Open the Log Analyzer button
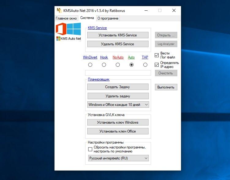Viewport: 230px width, 180px height. pos(166,44)
